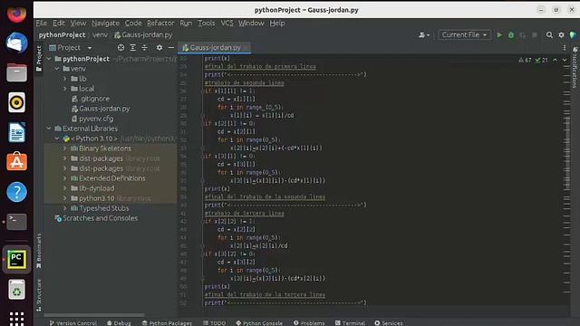Open Project panel options gear
Viewport: 580px width, 326px height.
pyautogui.click(x=159, y=48)
